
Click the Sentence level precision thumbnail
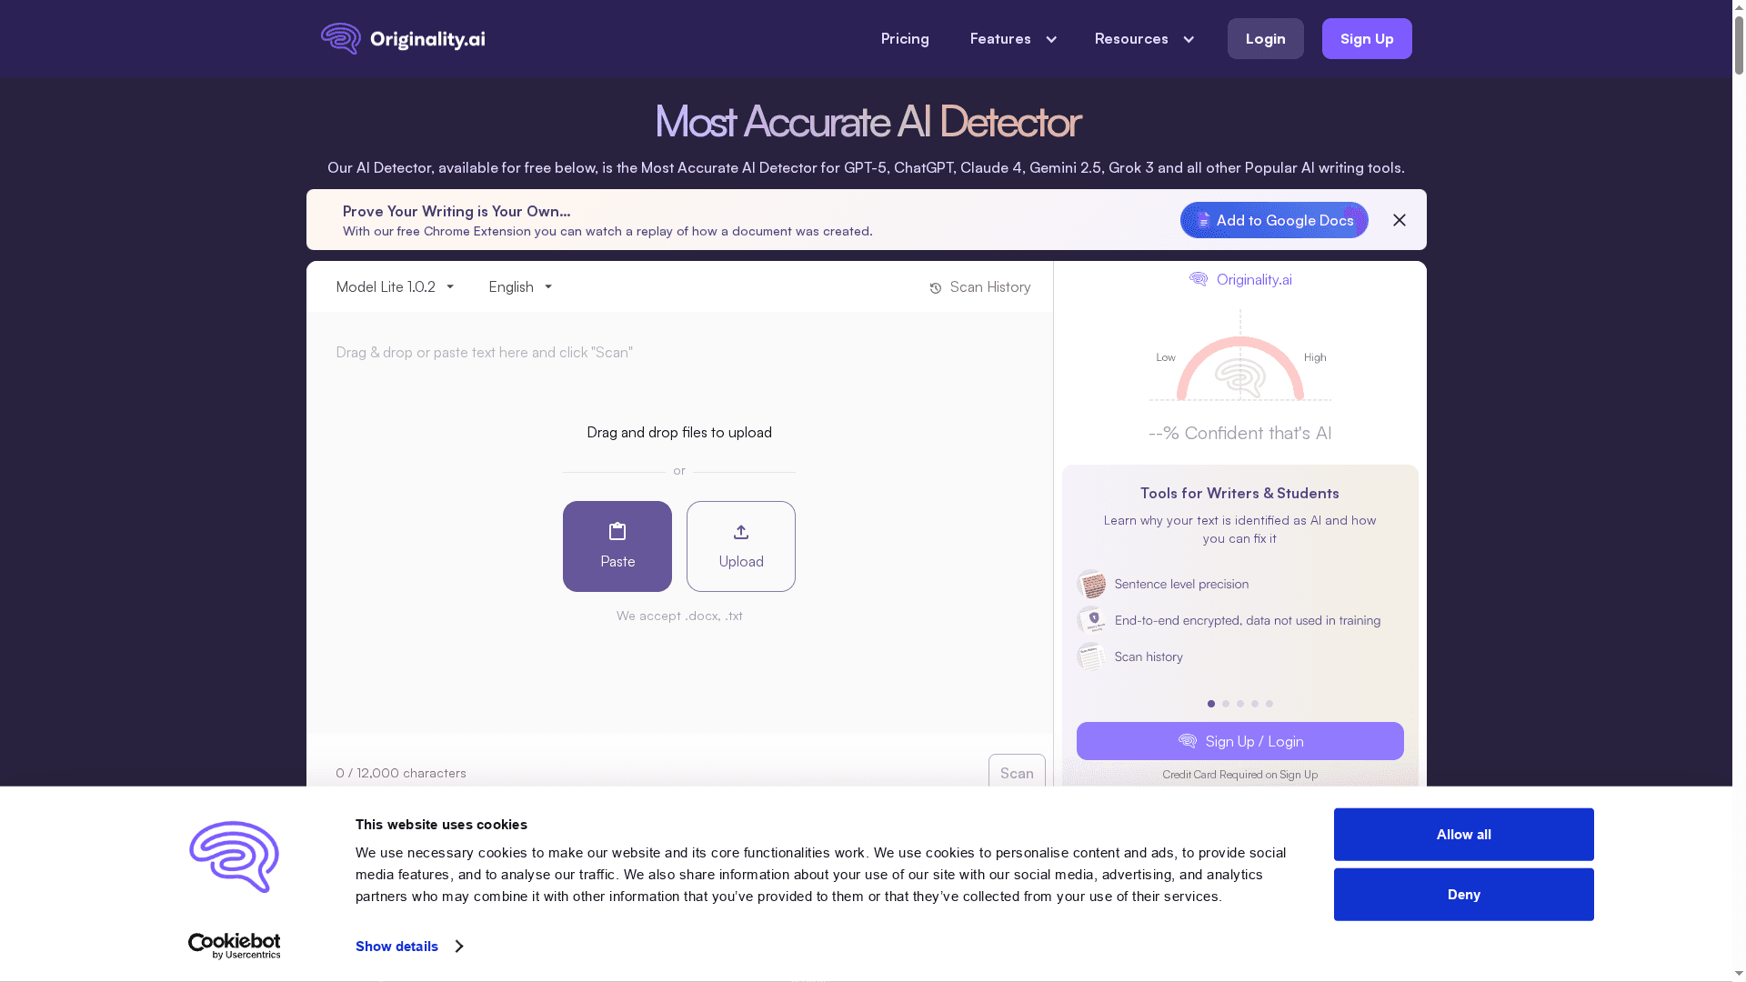pos(1091,584)
